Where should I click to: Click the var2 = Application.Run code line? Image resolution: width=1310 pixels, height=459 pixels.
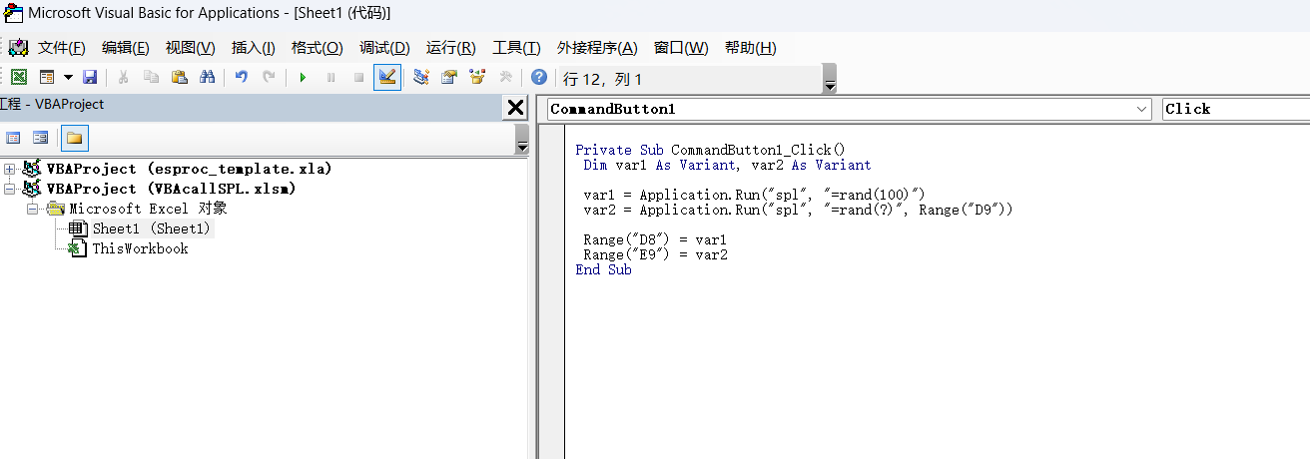click(x=799, y=210)
